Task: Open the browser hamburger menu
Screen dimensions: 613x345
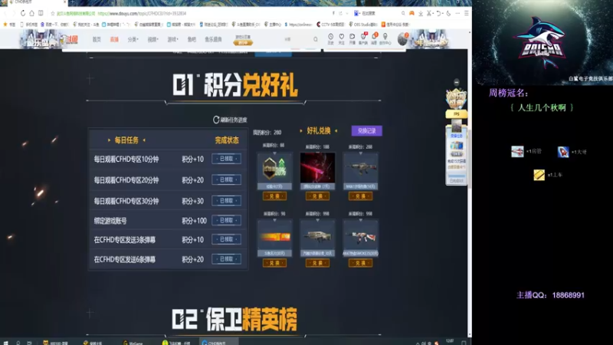Action: click(x=467, y=13)
